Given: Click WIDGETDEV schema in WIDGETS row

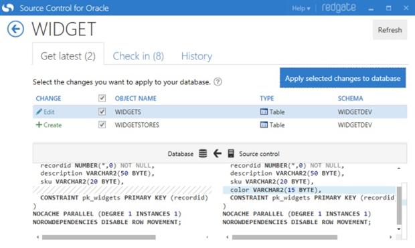Looking at the screenshot, I should click(355, 112).
